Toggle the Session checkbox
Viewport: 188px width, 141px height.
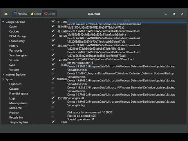(53, 60)
